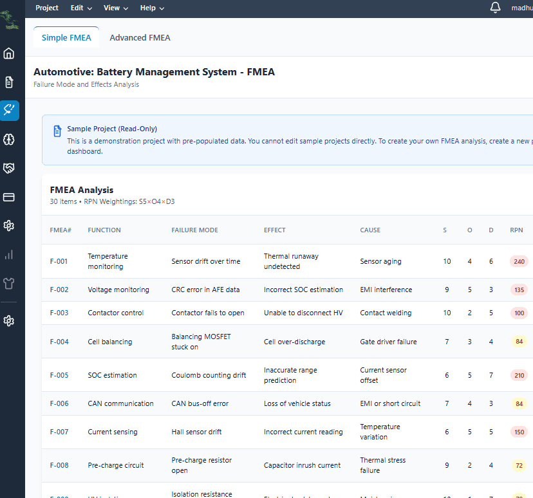Open the Home icon in sidebar

point(8,53)
